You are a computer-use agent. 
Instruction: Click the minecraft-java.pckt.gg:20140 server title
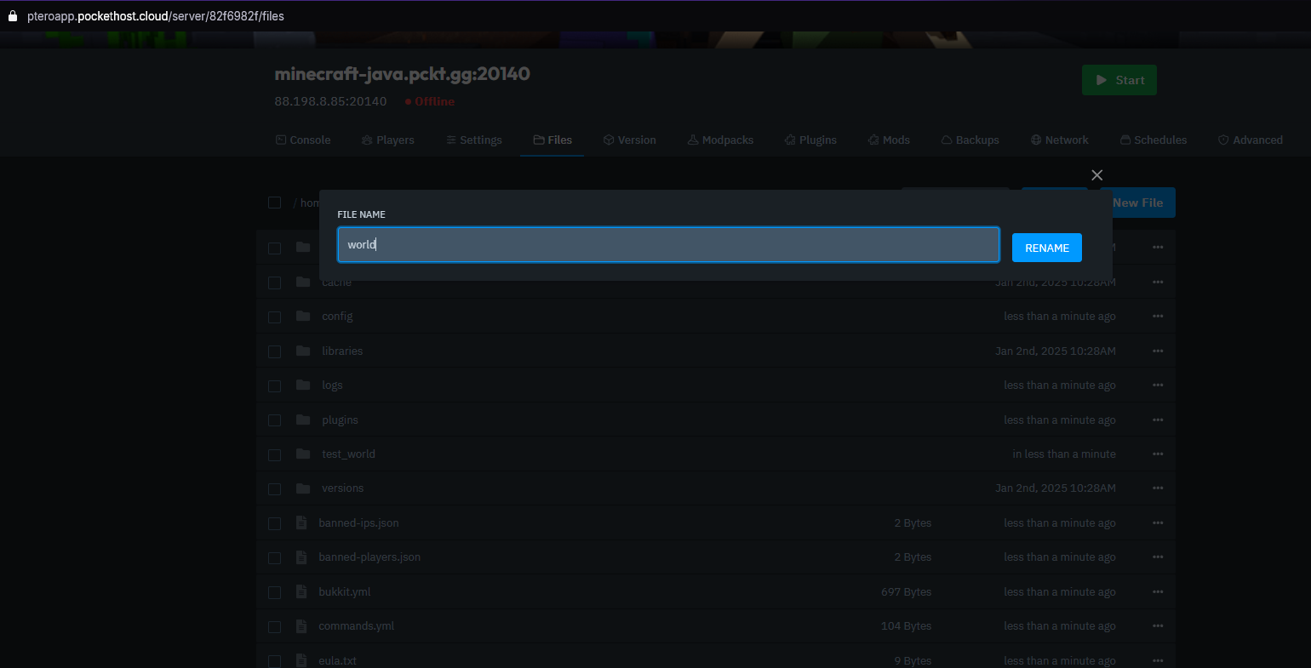(403, 74)
